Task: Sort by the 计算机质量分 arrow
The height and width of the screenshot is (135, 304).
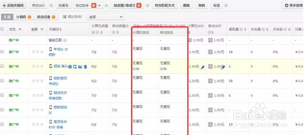Action: (101, 32)
